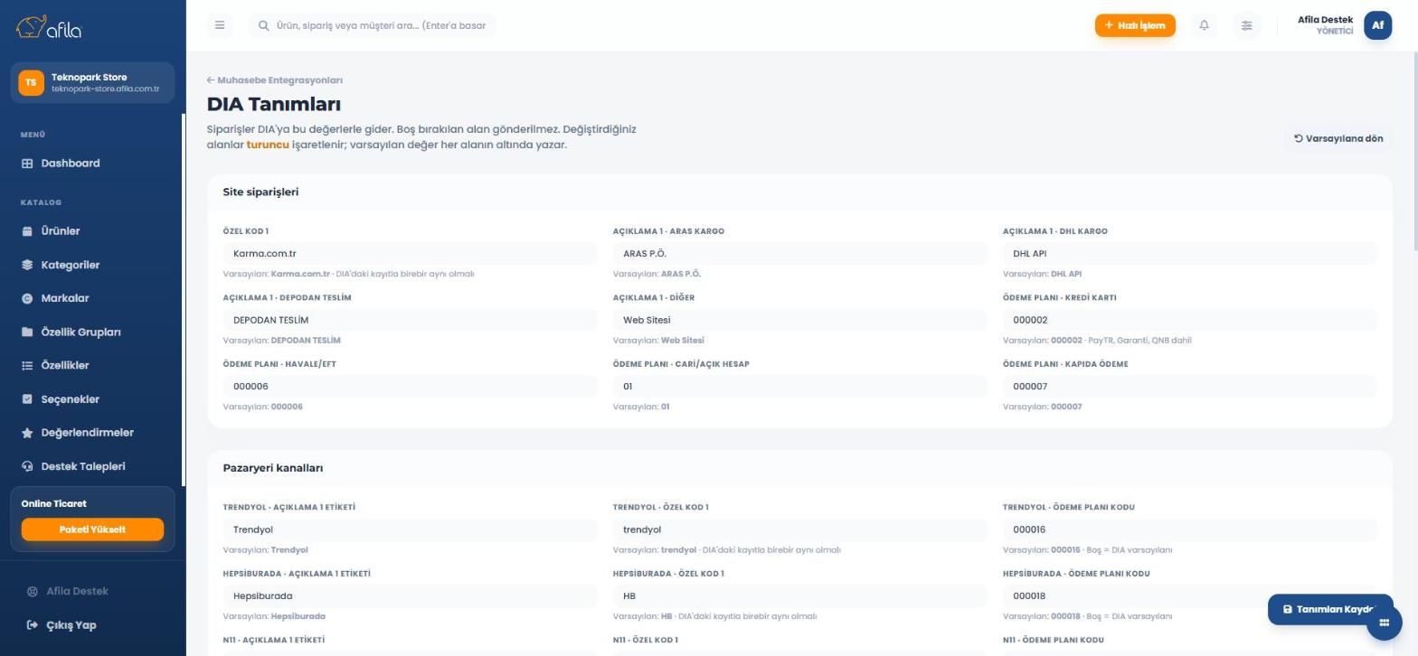Open Dashboard from sidebar
The width and height of the screenshot is (1418, 656).
(91, 164)
